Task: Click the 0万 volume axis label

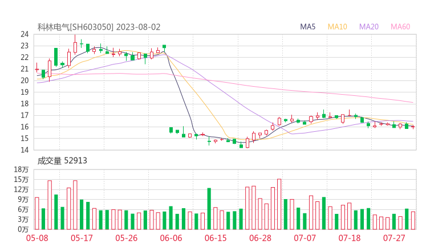Action: 23,229
